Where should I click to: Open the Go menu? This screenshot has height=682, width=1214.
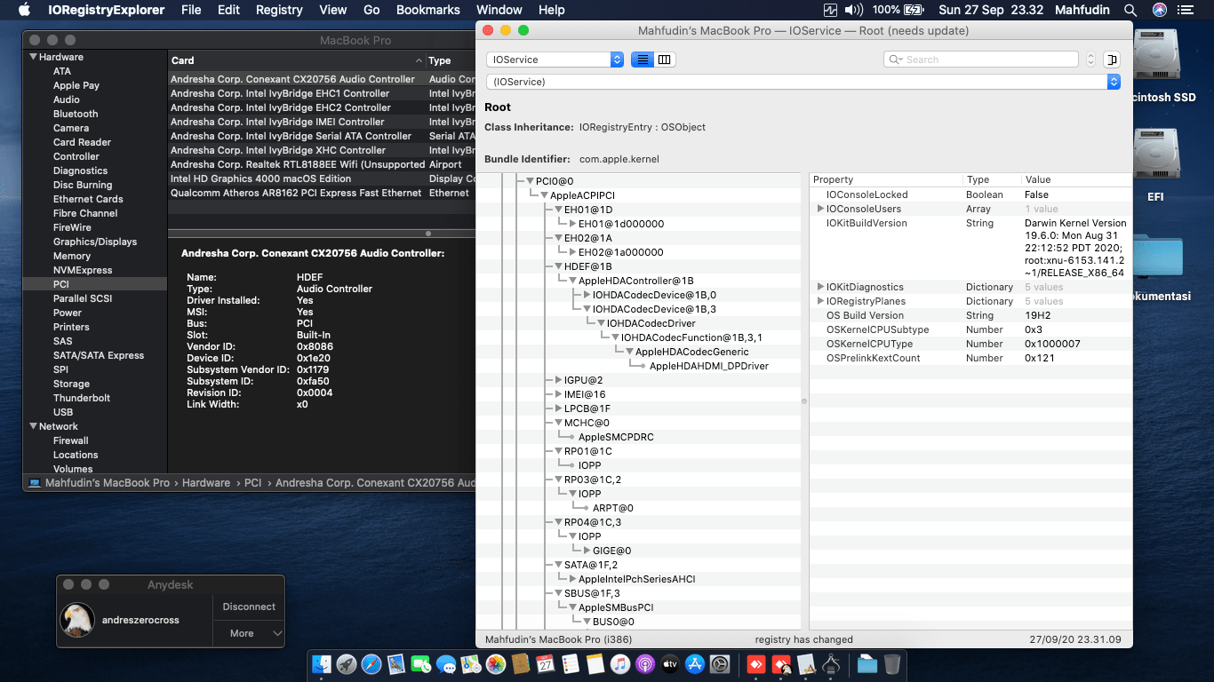click(x=371, y=10)
